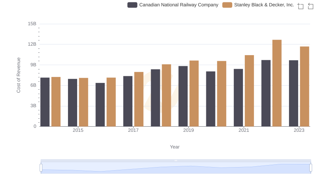Click the 12B y-axis label

point(32,44)
